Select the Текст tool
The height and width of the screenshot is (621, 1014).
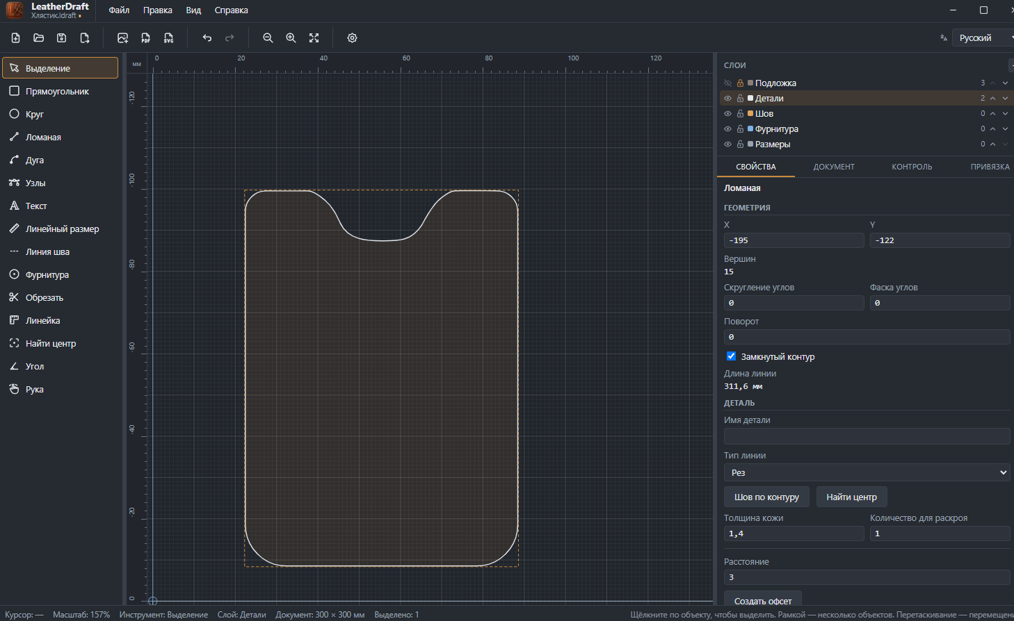[x=61, y=206]
